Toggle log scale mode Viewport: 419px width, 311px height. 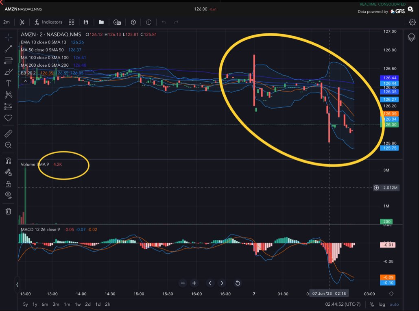tap(382, 304)
